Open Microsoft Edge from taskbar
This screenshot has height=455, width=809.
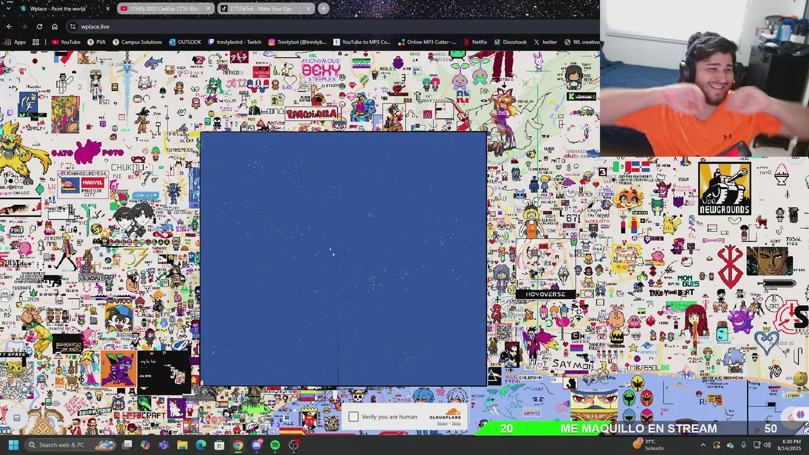(x=200, y=445)
